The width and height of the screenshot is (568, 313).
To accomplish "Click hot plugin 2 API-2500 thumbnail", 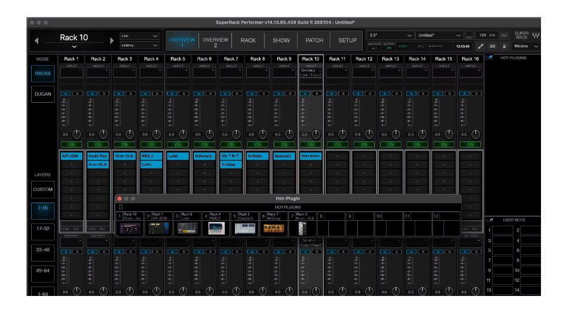I will coord(159,228).
